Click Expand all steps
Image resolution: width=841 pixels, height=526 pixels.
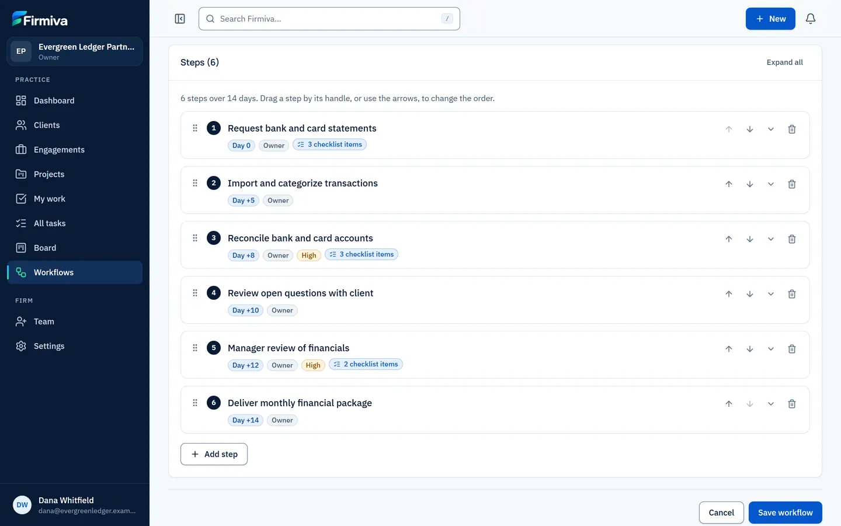coord(784,63)
